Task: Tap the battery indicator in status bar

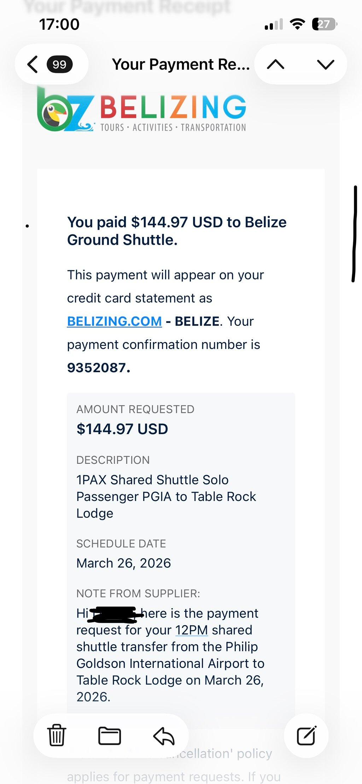Action: (325, 24)
